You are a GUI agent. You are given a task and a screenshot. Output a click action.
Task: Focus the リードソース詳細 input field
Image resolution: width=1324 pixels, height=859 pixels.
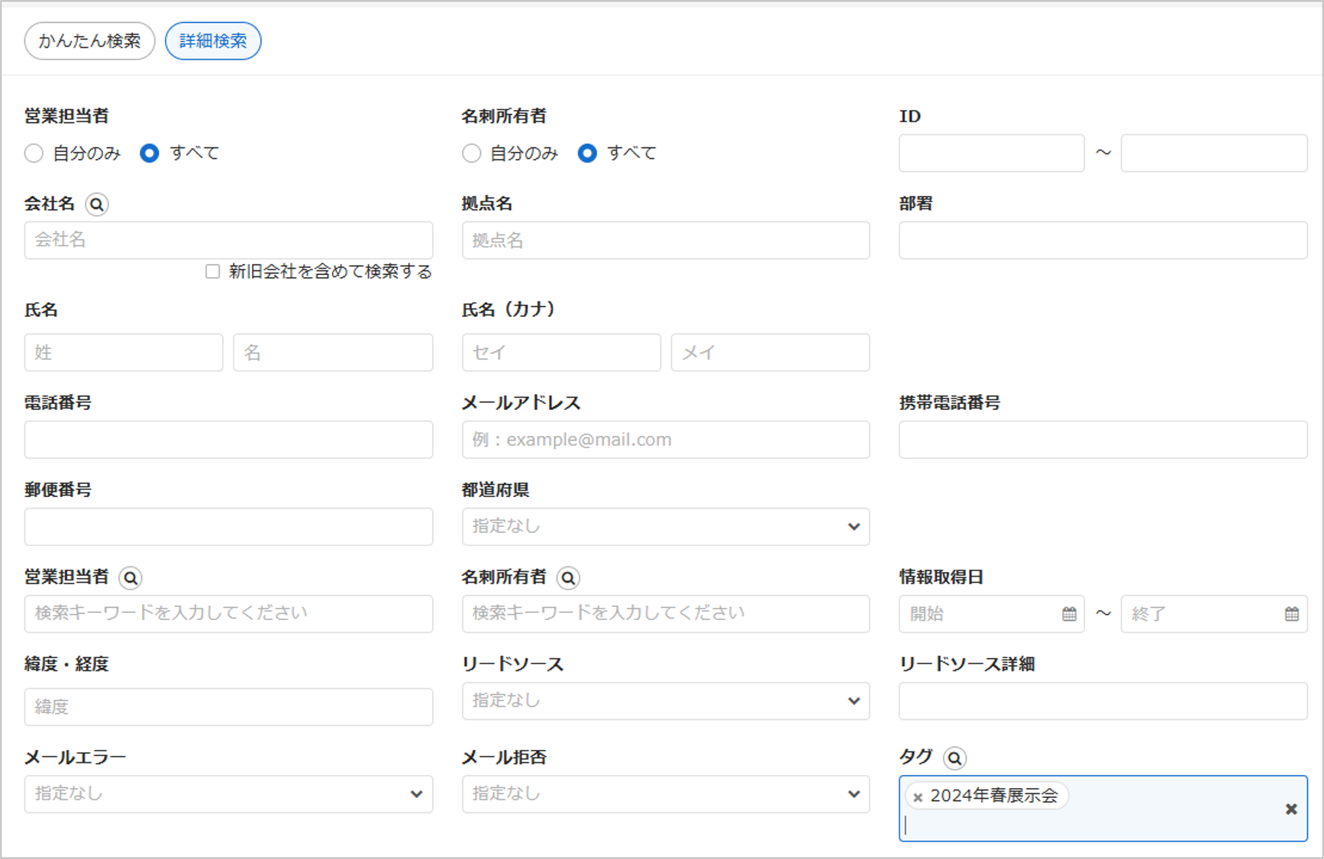[x=1103, y=701]
